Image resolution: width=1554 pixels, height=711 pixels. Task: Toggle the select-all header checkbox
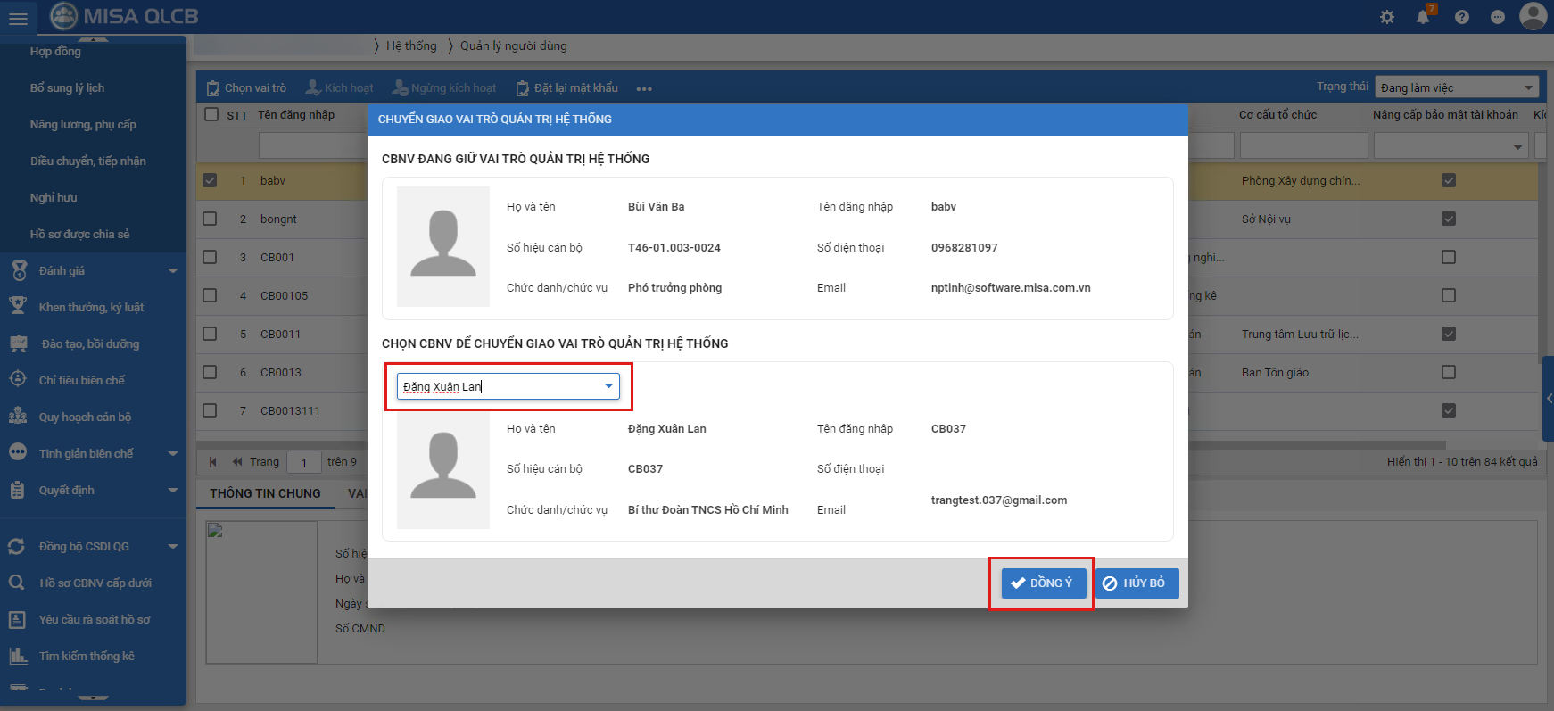(x=211, y=114)
